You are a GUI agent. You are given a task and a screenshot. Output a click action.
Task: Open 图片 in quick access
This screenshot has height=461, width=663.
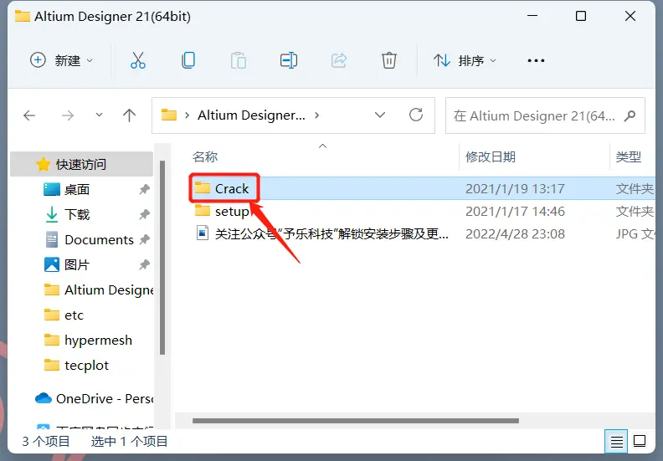[76, 264]
